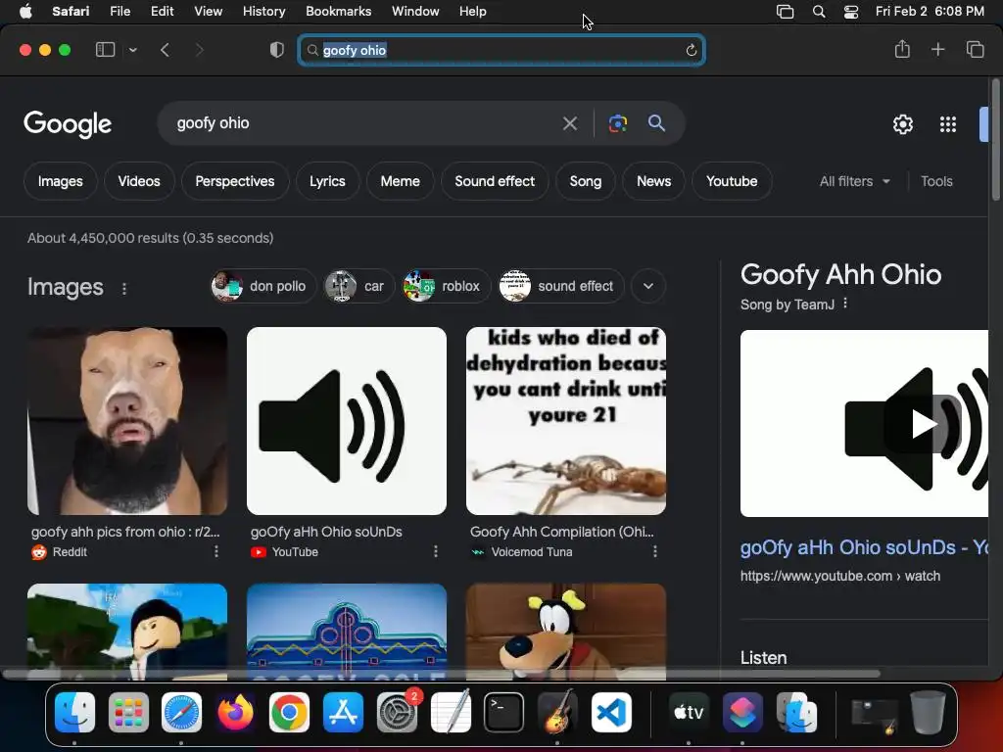Open GarageBand from the Dock
This screenshot has width=1003, height=752.
(x=557, y=713)
